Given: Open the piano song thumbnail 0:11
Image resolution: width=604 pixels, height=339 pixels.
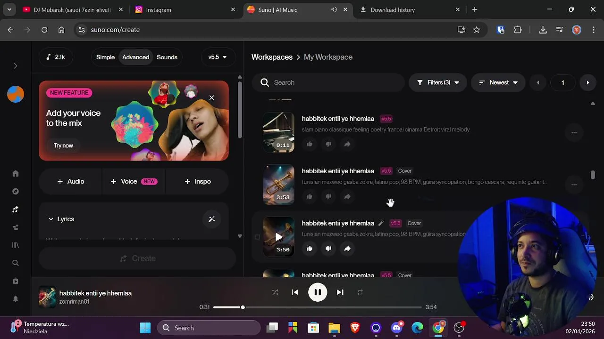Looking at the screenshot, I should click(278, 132).
